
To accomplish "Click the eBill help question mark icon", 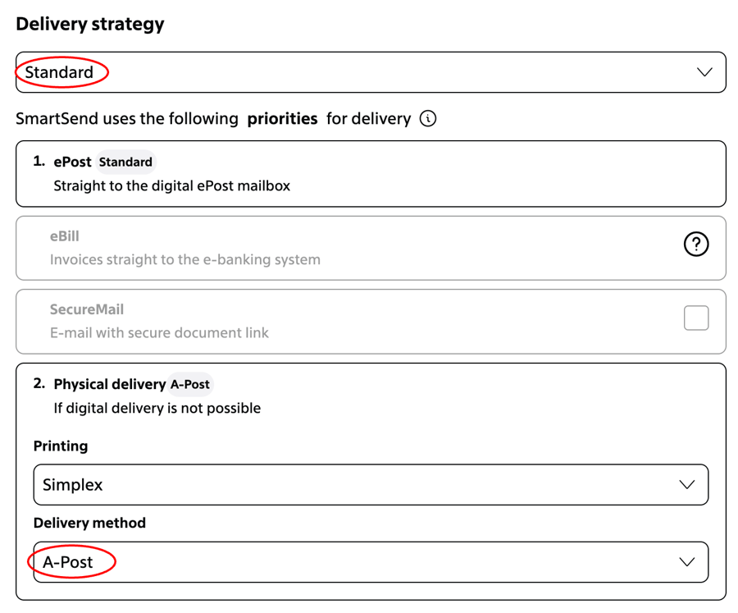I will [696, 244].
